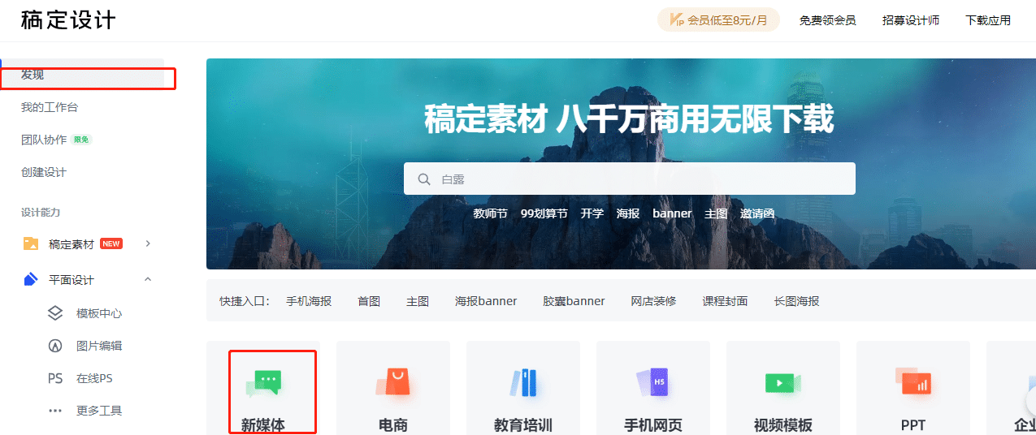Click the 稿定素材 八千万商用无限下载 banner headline

tap(629, 119)
